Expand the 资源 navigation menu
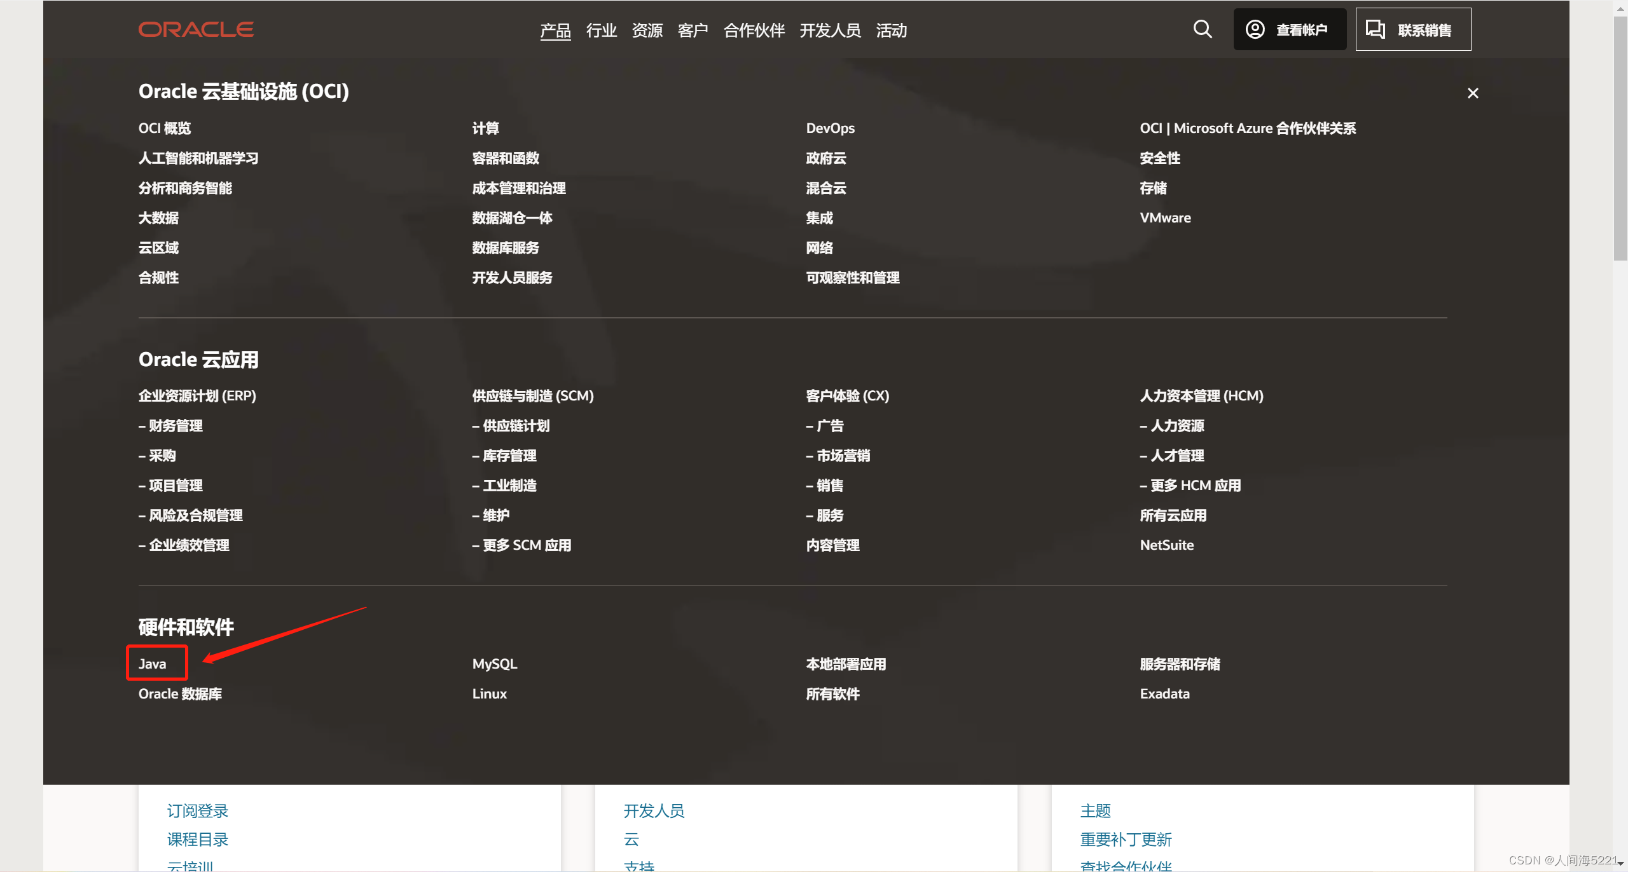Image resolution: width=1628 pixels, height=872 pixels. coord(647,31)
